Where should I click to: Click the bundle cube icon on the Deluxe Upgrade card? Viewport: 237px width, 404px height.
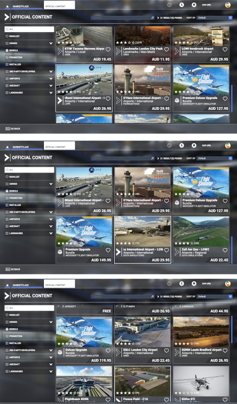click(60, 353)
